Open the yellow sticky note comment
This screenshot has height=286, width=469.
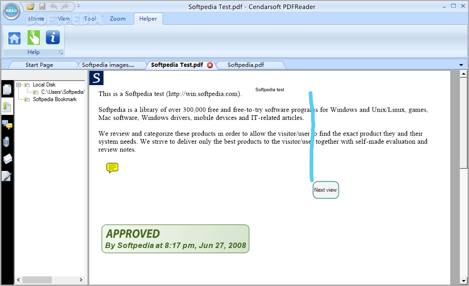click(x=112, y=168)
